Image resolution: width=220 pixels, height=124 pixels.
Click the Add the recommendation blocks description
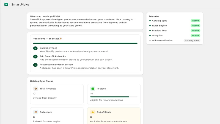(76, 60)
